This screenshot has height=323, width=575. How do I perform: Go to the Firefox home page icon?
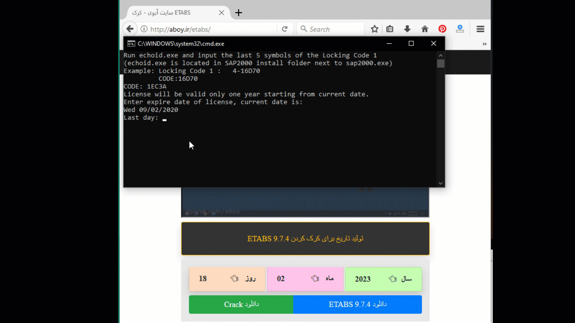[x=425, y=29]
